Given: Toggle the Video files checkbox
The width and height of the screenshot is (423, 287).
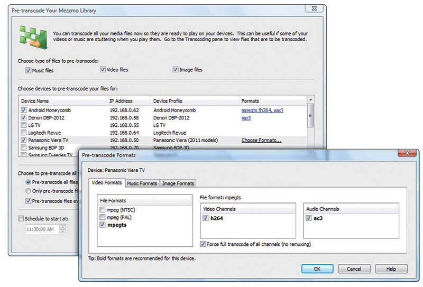Looking at the screenshot, I should (103, 70).
